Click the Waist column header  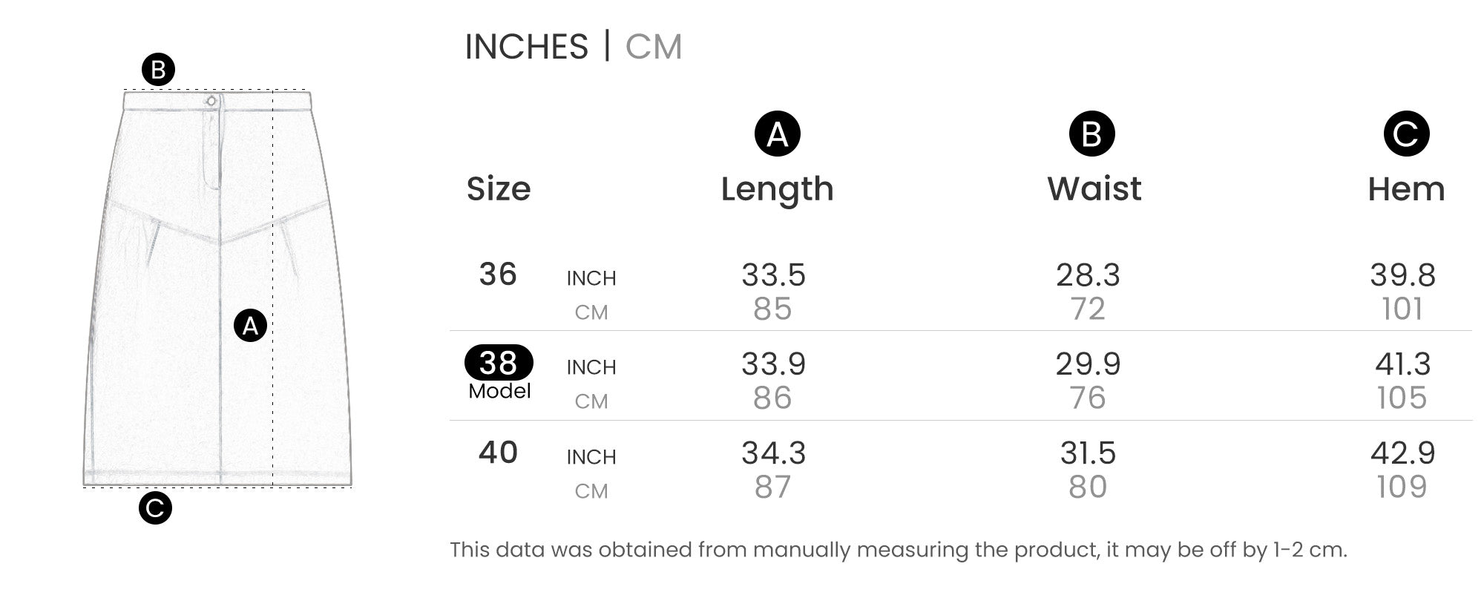pos(1094,189)
